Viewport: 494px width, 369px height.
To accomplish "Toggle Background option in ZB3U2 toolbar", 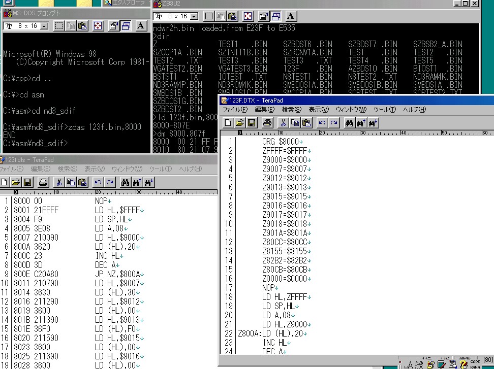I will (x=275, y=16).
